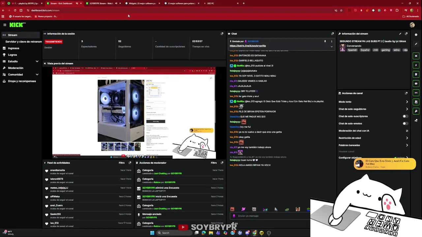Toggle Chat de solo-emotes switch

point(405,123)
